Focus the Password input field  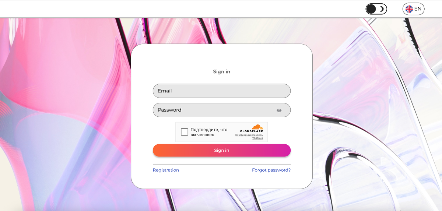tap(222, 110)
